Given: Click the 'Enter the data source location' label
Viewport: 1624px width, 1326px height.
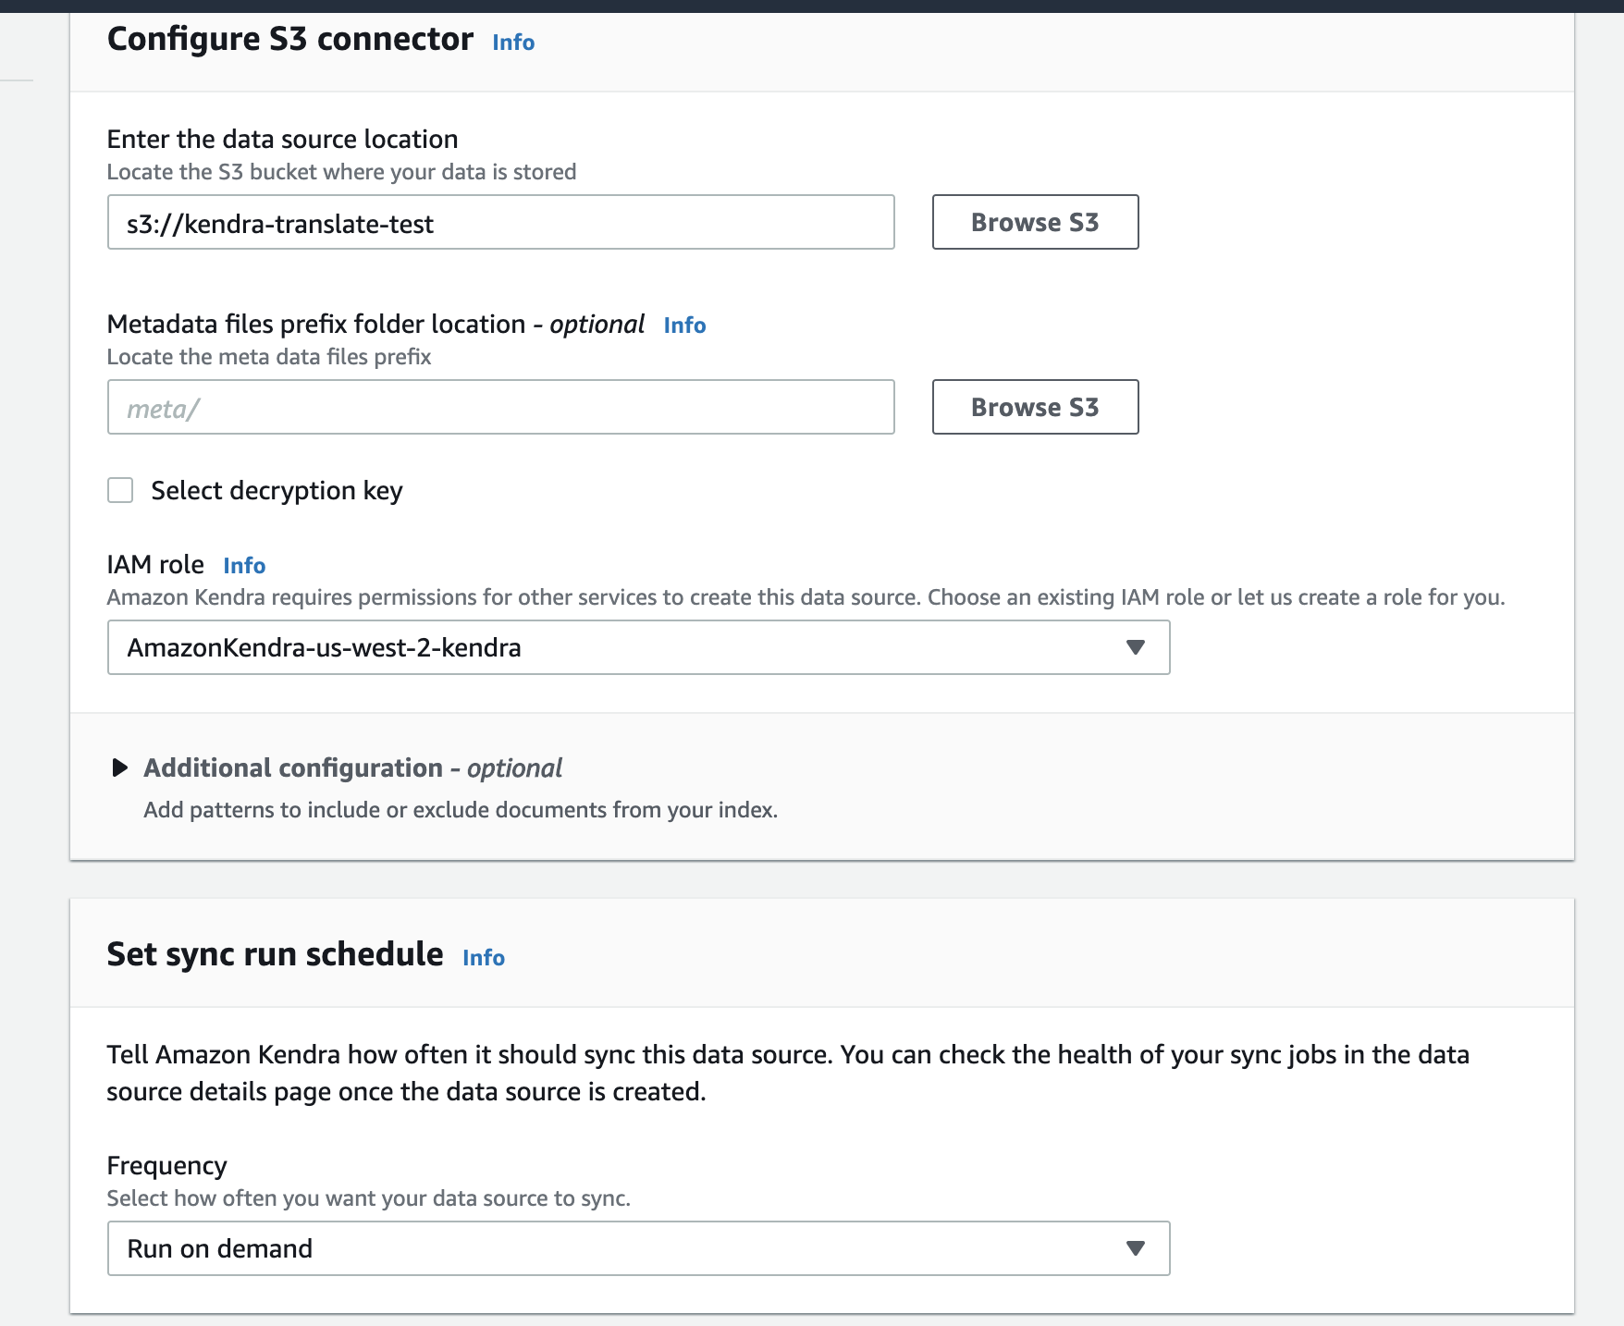Looking at the screenshot, I should [282, 140].
